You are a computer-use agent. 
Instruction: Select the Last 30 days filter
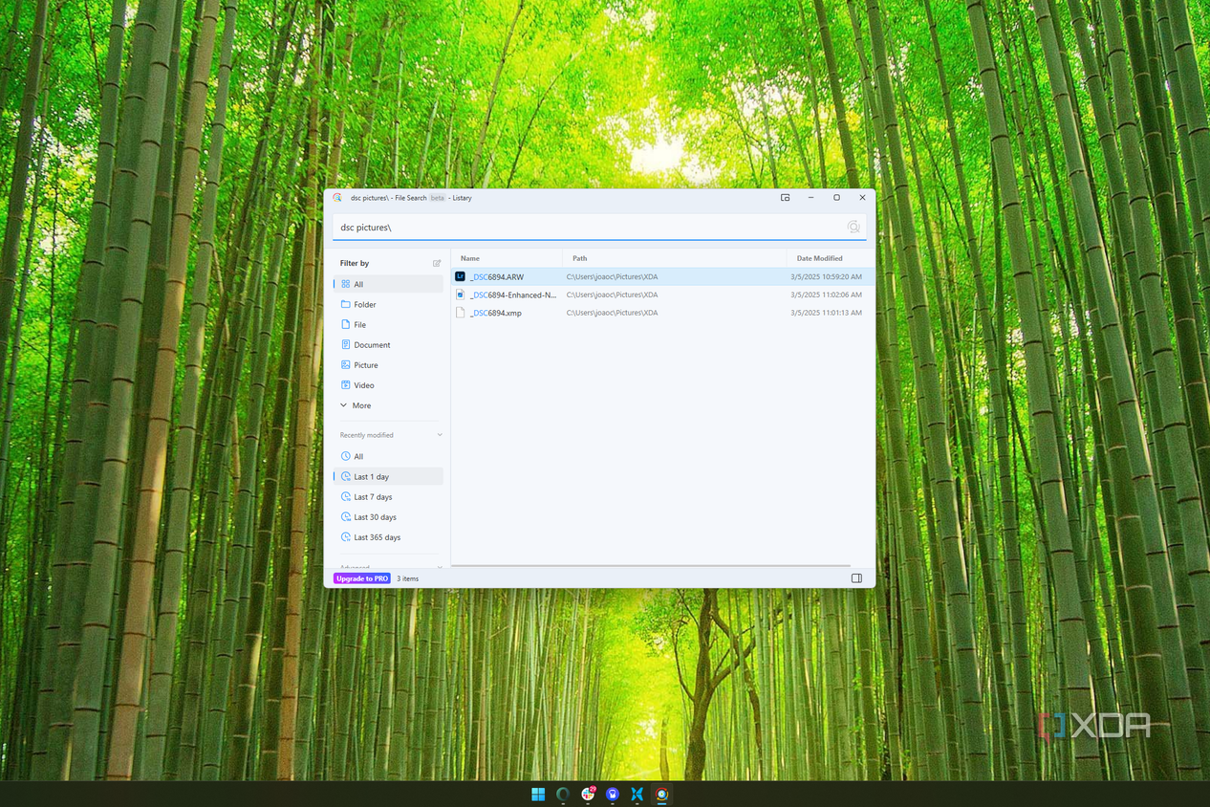point(388,516)
